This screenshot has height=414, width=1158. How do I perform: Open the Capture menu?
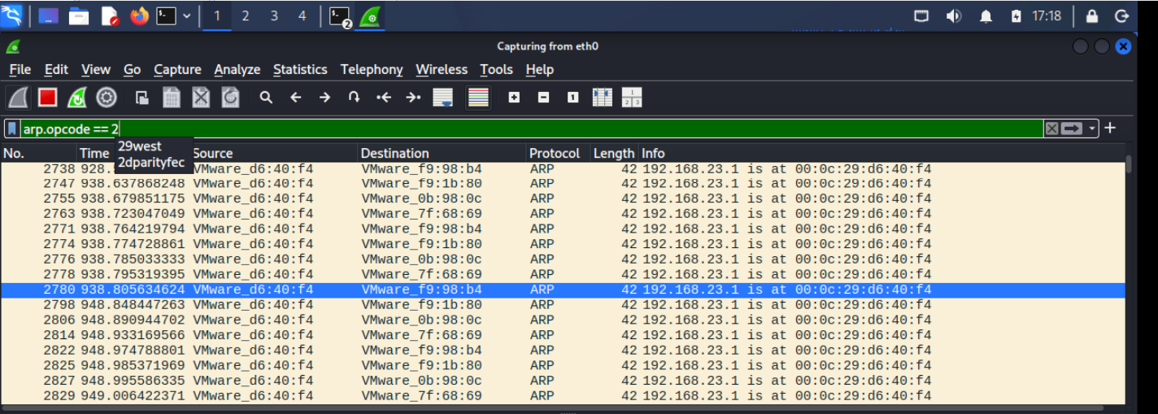(177, 69)
